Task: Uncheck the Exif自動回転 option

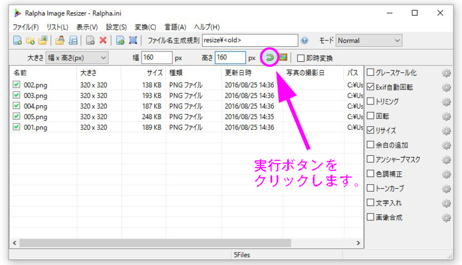Action: pyautogui.click(x=370, y=87)
